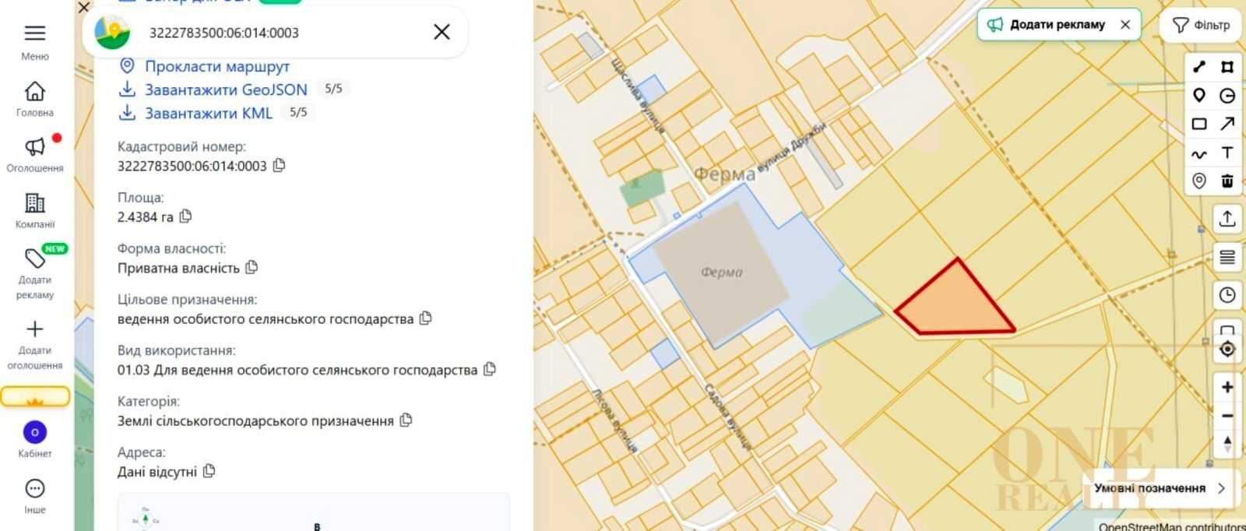Copy the Вид використання value

[489, 369]
